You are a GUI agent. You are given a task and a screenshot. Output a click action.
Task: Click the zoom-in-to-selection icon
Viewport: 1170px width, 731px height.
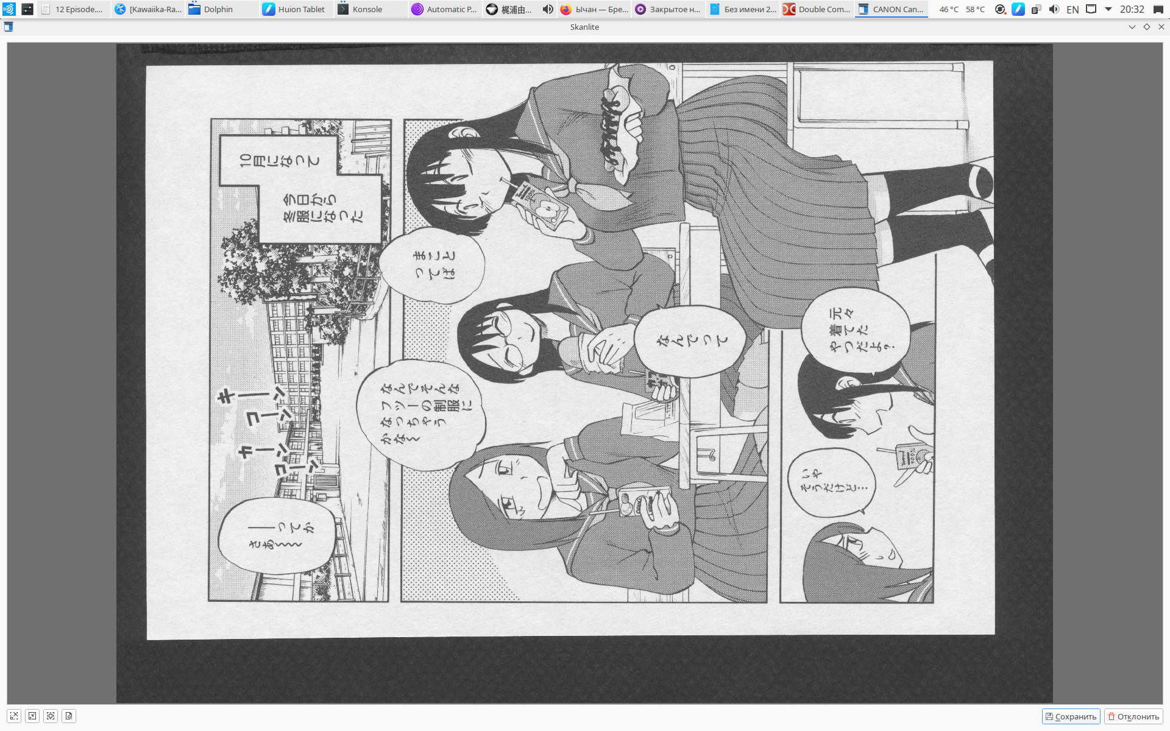(14, 716)
